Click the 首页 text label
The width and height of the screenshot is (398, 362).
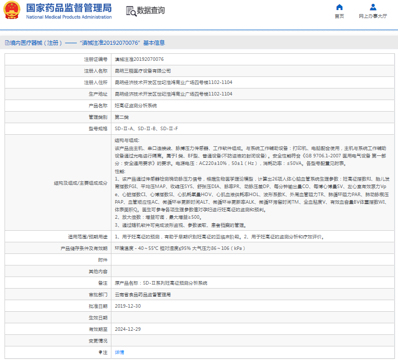(x=339, y=16)
